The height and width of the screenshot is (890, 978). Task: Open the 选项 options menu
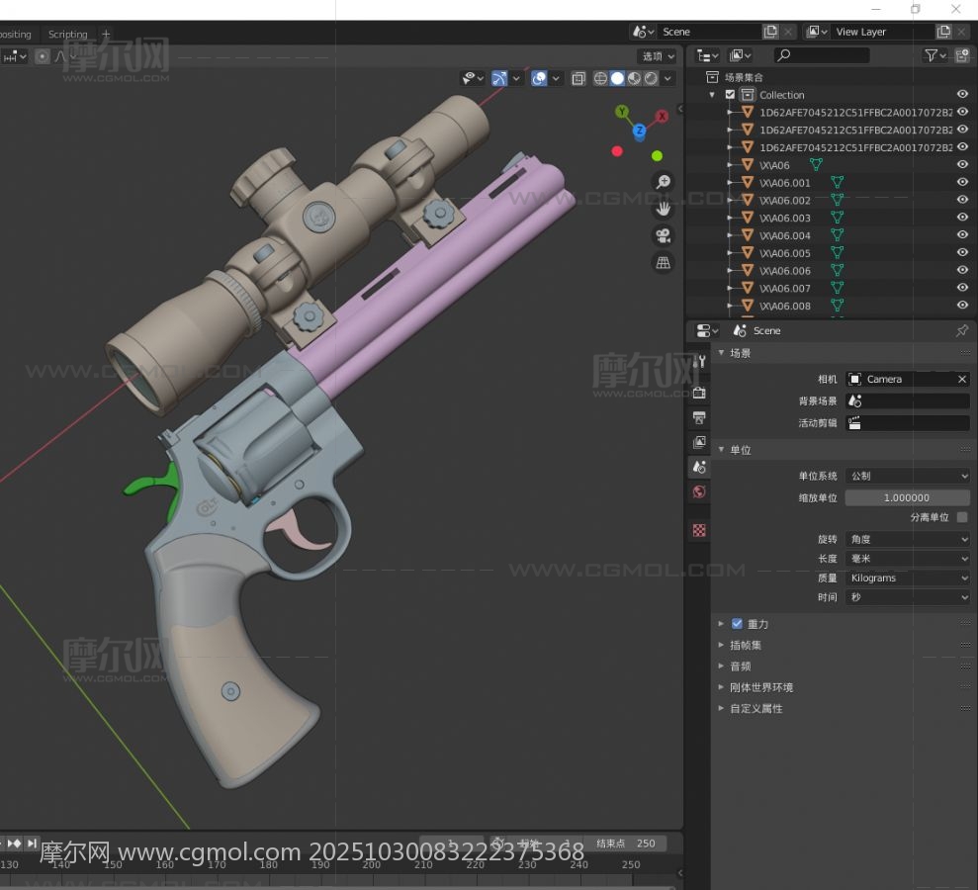(658, 56)
